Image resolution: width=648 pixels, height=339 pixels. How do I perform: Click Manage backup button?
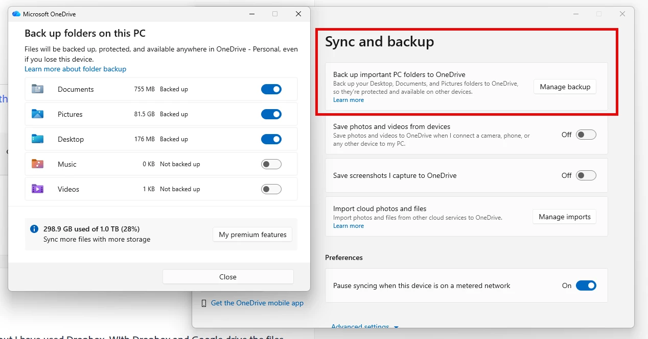[565, 87]
